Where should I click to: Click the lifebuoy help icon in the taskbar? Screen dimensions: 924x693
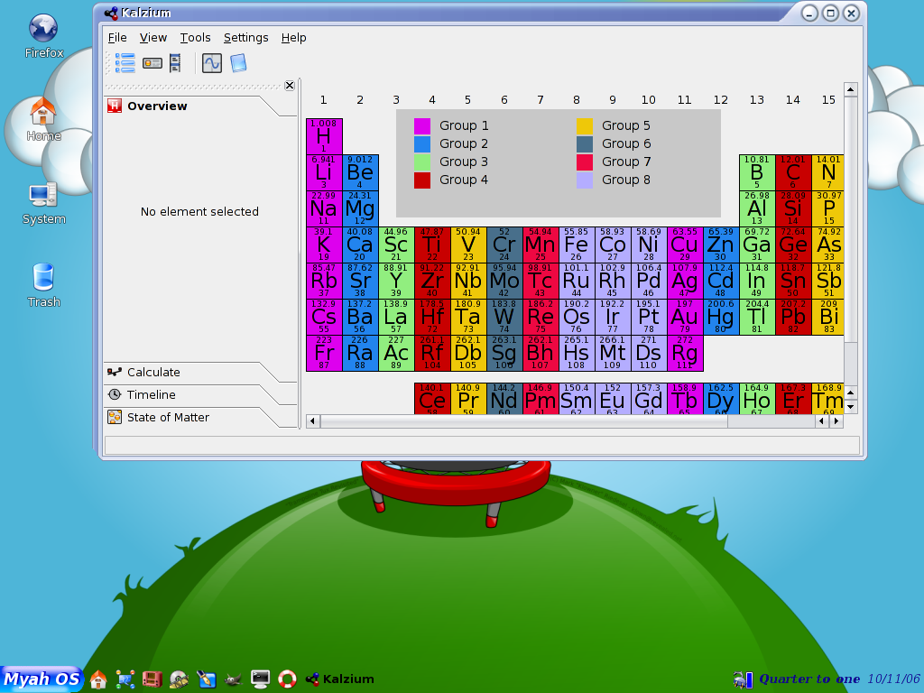pos(287,679)
